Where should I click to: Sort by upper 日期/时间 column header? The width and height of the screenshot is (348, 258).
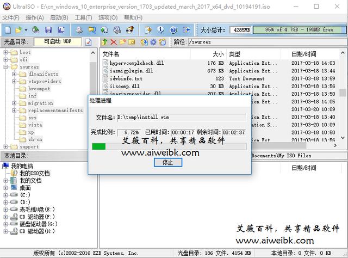pos(314,54)
